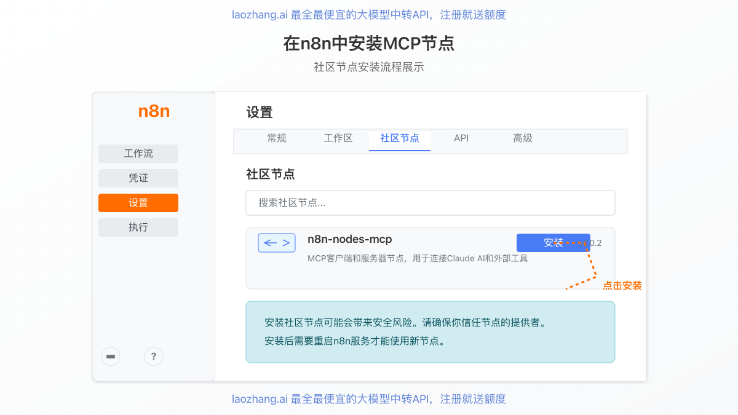Click the bottom laozhang.ai banner link

click(x=369, y=399)
